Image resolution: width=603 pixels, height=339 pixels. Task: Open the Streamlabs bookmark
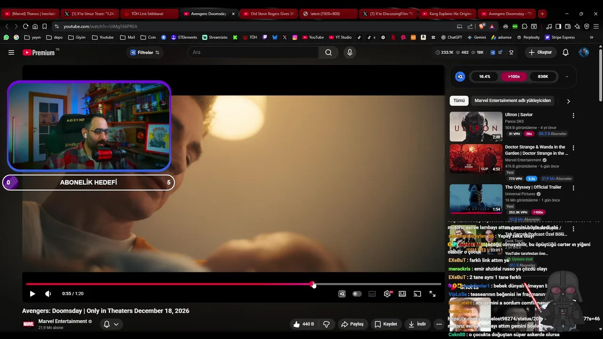215,37
